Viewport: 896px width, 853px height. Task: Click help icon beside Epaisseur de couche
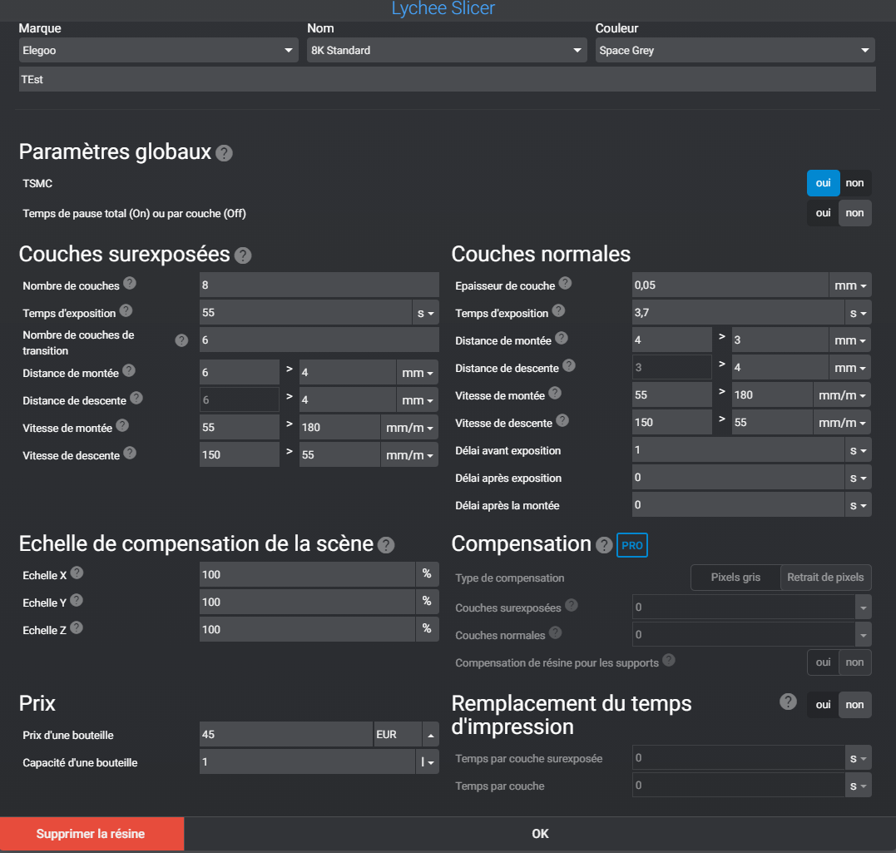pyautogui.click(x=565, y=284)
